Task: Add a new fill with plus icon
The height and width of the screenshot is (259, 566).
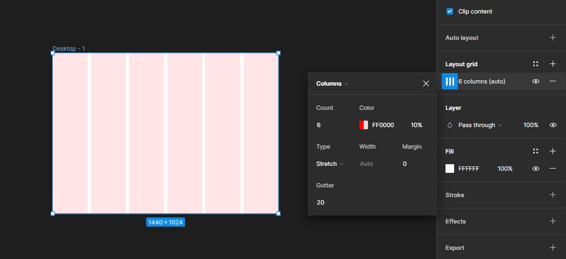Action: (x=553, y=151)
